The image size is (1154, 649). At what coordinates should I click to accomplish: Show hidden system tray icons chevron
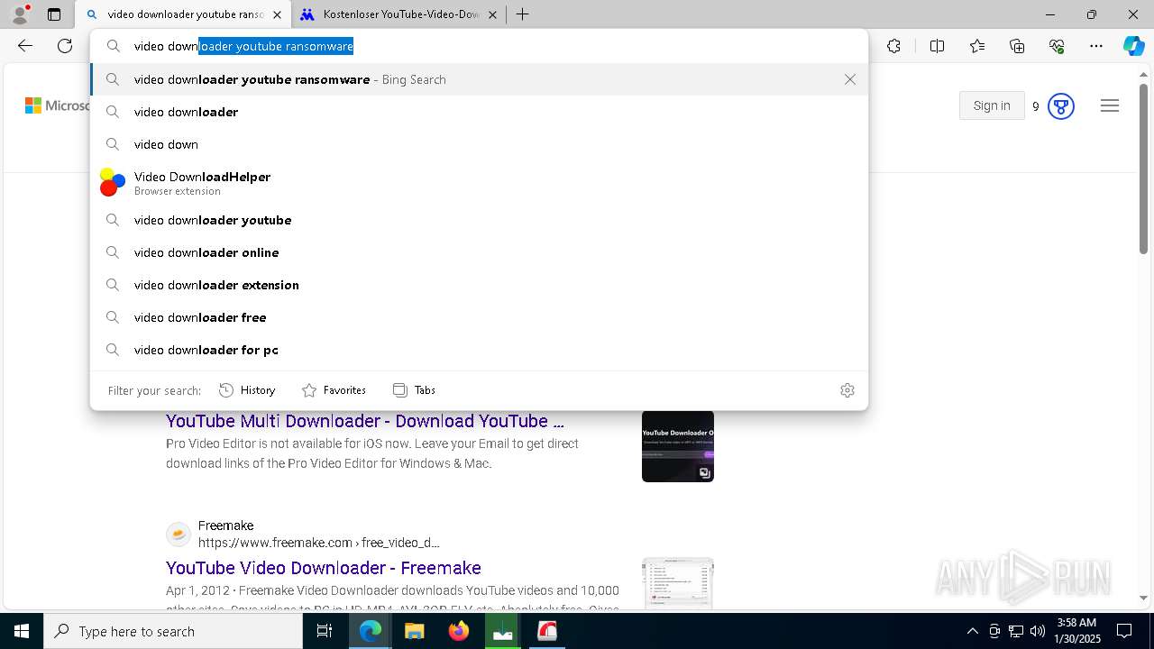coord(972,631)
